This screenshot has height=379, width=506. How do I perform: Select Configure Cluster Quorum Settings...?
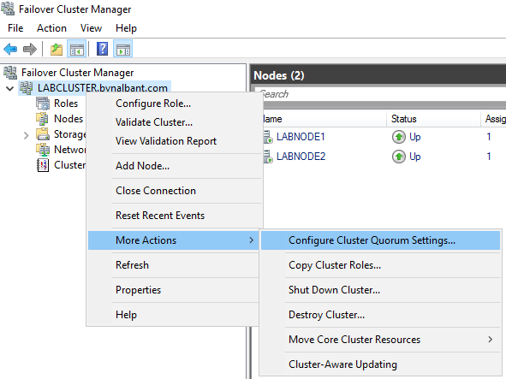point(380,240)
